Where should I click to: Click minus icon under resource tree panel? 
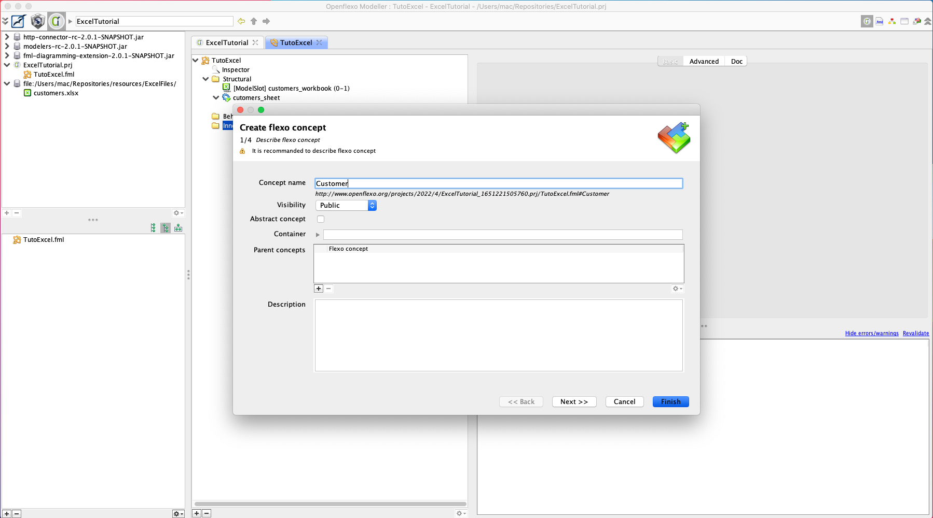click(x=17, y=213)
